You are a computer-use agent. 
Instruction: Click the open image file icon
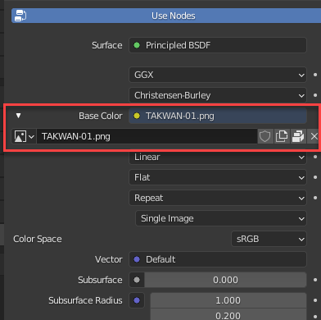298,136
